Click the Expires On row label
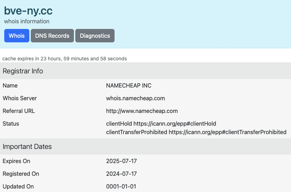The width and height of the screenshot is (291, 192). click(16, 161)
